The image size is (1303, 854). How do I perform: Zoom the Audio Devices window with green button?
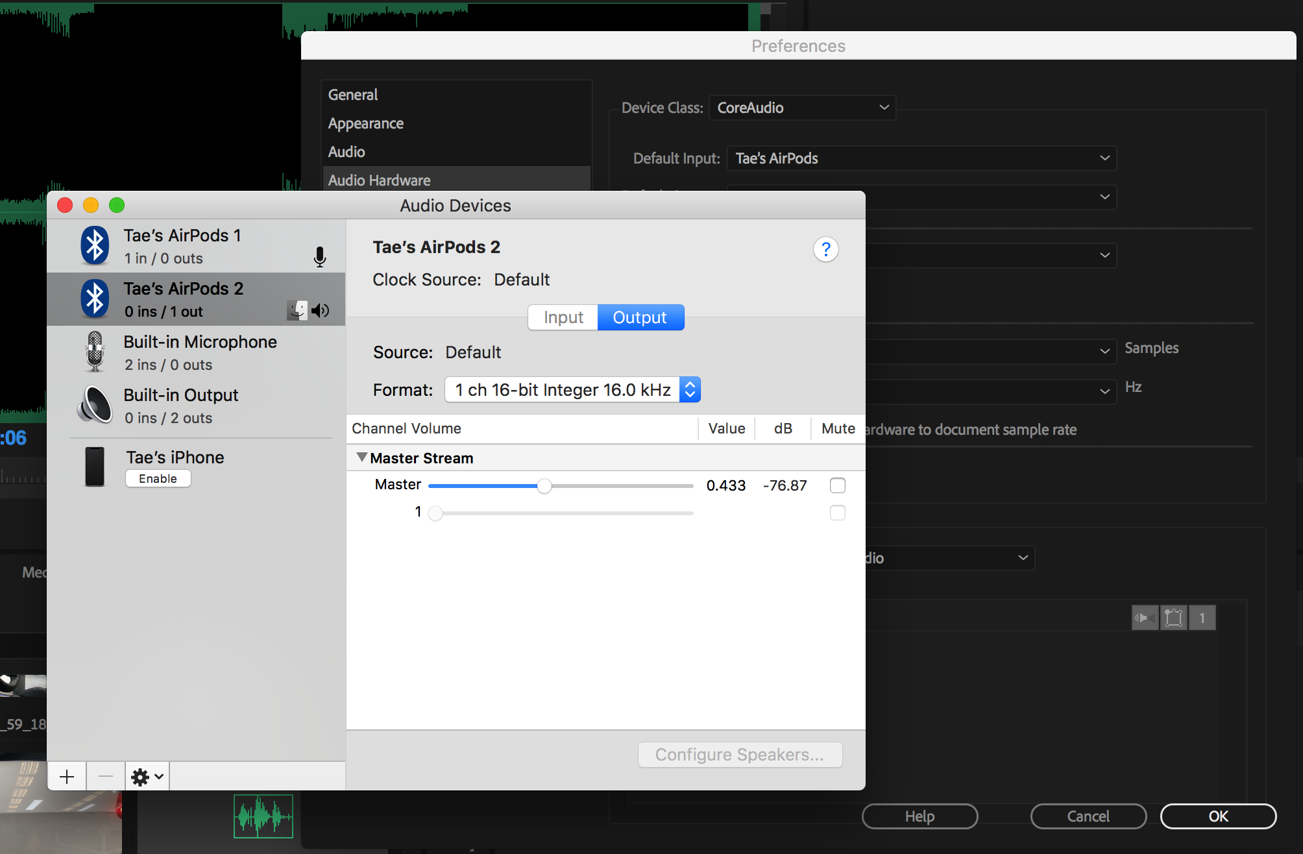click(x=117, y=205)
